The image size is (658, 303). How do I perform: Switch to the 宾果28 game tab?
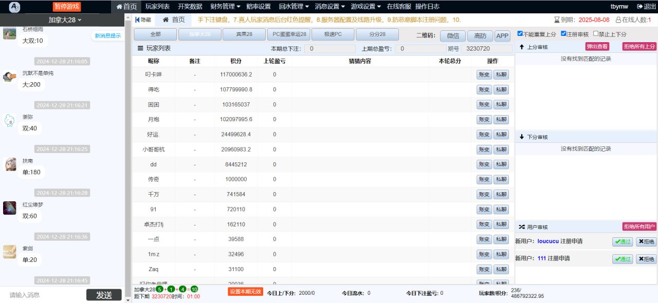(245, 34)
